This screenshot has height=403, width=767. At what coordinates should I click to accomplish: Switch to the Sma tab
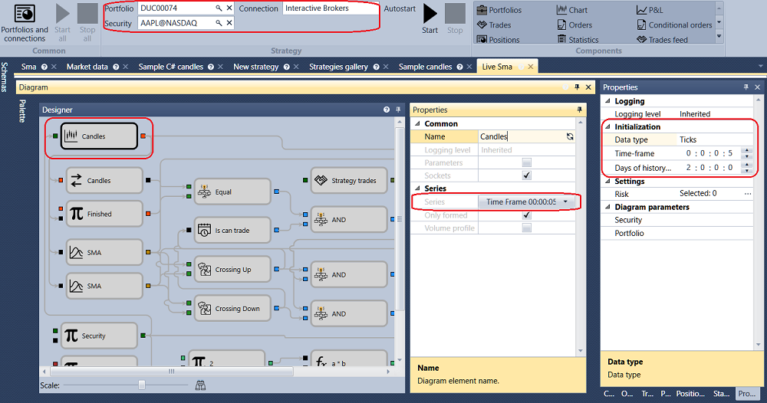(x=29, y=67)
